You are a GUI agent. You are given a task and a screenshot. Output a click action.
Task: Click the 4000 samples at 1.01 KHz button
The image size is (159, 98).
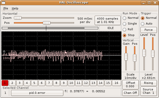(x=107, y=20)
